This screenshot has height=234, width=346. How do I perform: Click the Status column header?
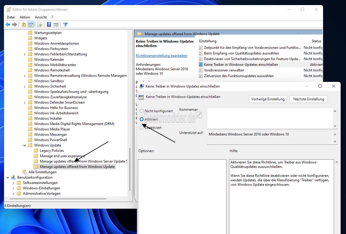(317, 41)
